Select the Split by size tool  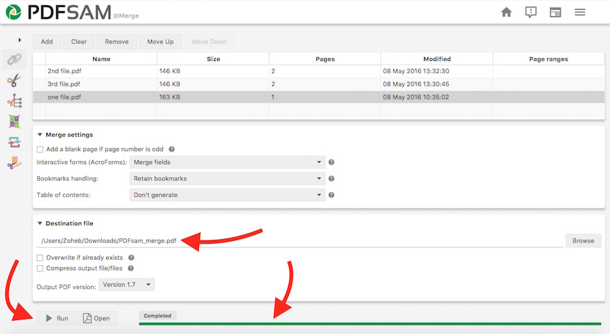pyautogui.click(x=13, y=163)
